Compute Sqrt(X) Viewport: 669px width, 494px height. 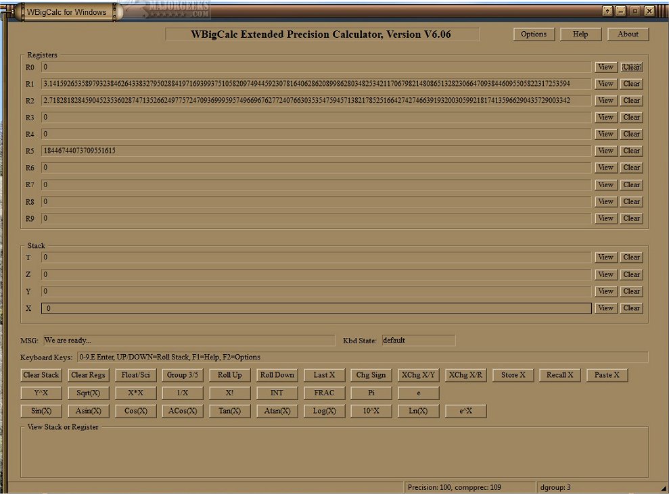tap(89, 393)
